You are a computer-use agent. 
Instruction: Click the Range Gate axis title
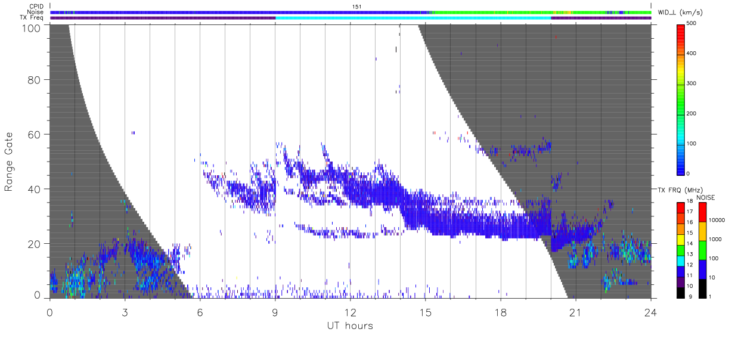click(9, 161)
